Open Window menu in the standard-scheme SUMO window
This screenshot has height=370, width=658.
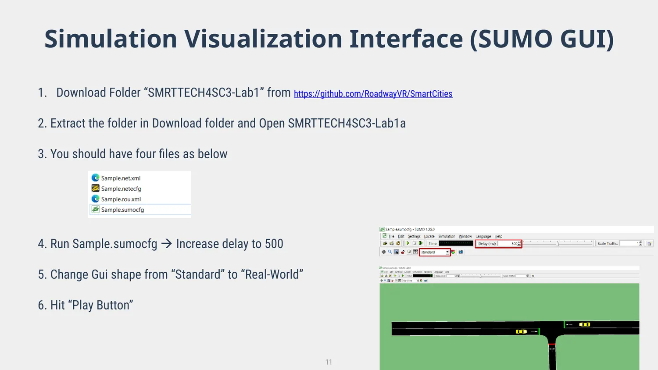coord(465,236)
